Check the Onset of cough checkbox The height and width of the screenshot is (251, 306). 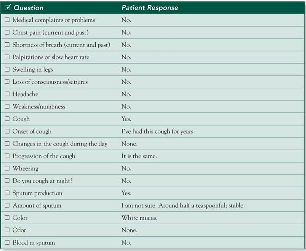(x=7, y=131)
